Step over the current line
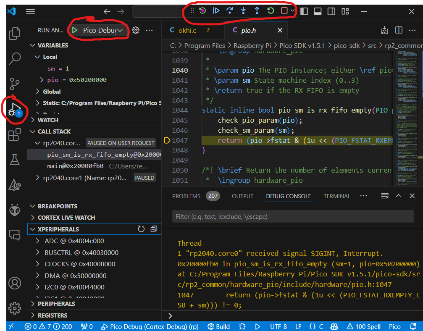Screen dimensions: 423x331 (x=230, y=11)
